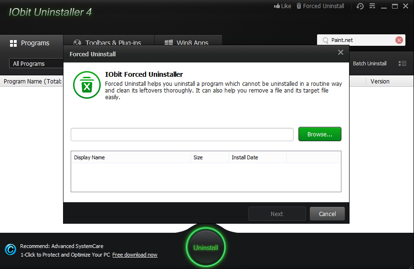Click the Display Name column header
414x269 pixels.
coord(131,157)
